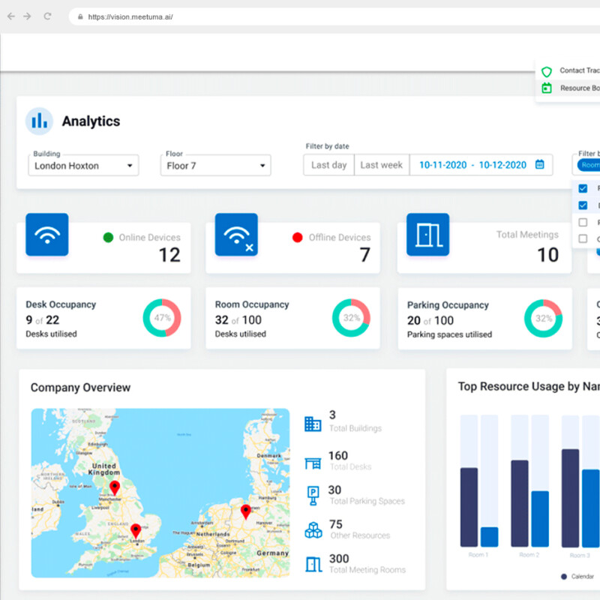Click the Room 3 dark navy bar
This screenshot has width=600, height=600.
tap(570, 498)
